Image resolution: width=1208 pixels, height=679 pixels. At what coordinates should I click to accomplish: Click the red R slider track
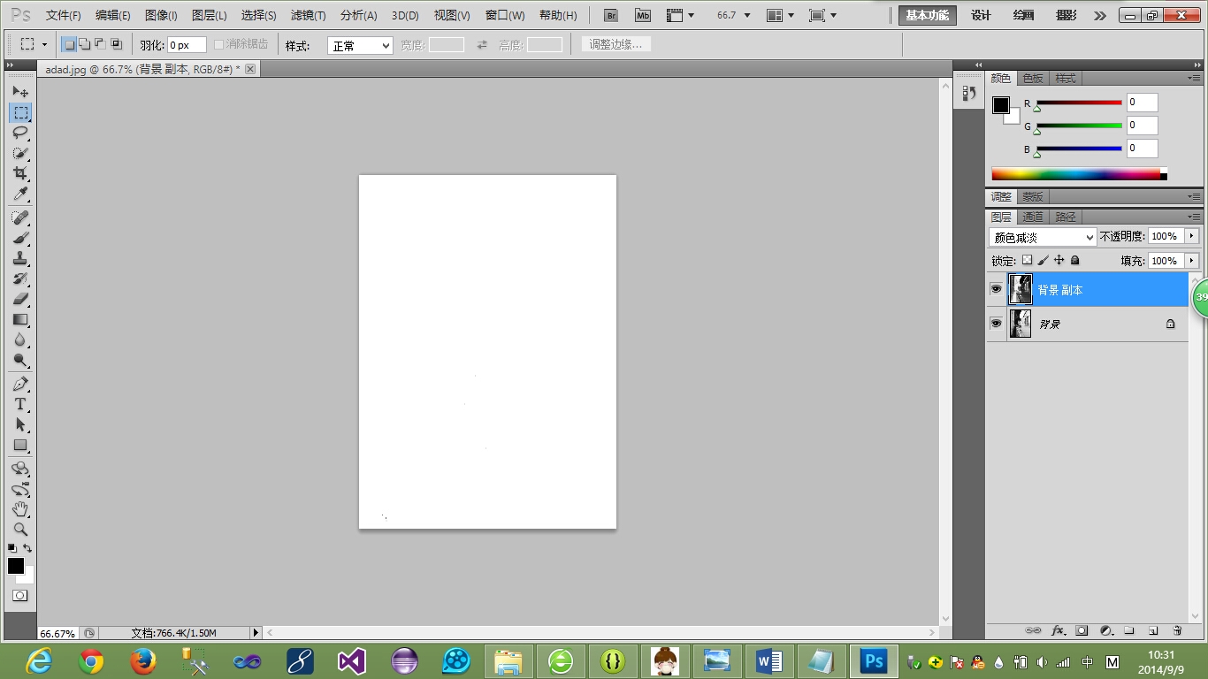1079,103
